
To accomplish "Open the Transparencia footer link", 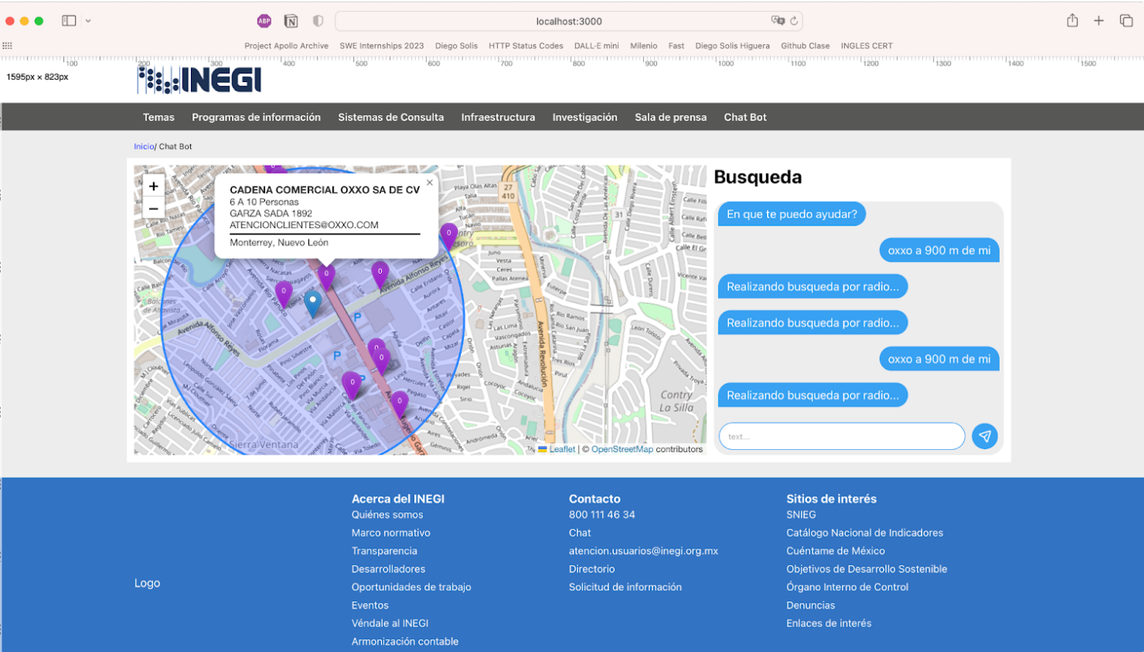I will tap(384, 551).
